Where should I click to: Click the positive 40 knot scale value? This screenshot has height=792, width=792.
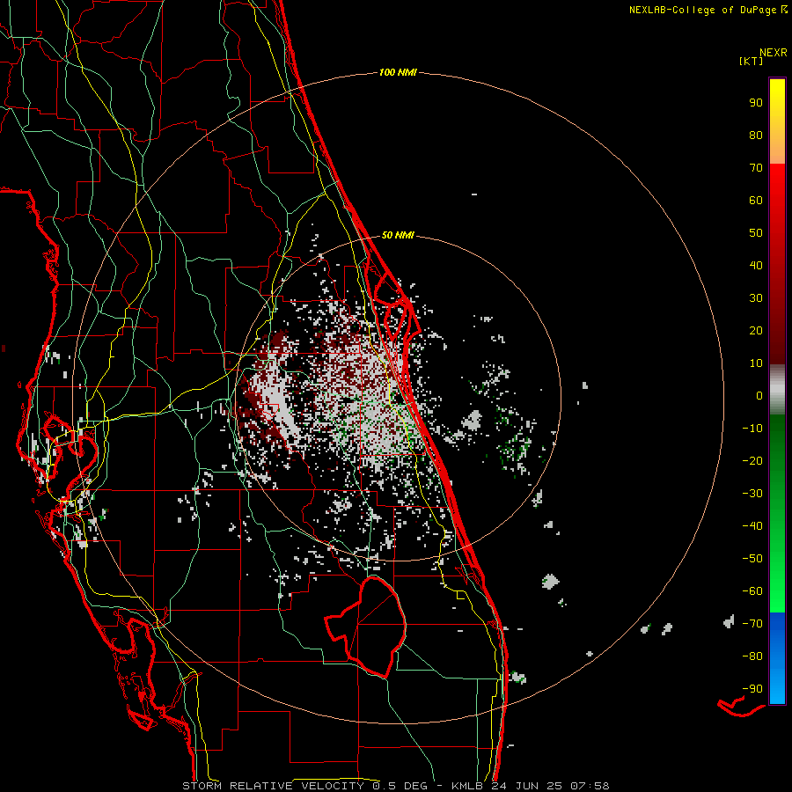pos(756,265)
